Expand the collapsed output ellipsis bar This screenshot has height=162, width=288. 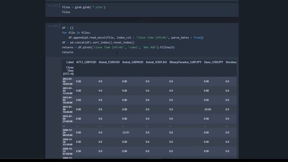tap(142, 20)
